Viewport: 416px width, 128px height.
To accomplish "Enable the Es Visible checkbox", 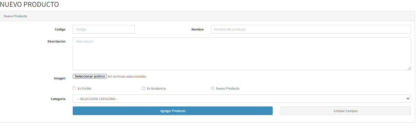I will [74, 89].
